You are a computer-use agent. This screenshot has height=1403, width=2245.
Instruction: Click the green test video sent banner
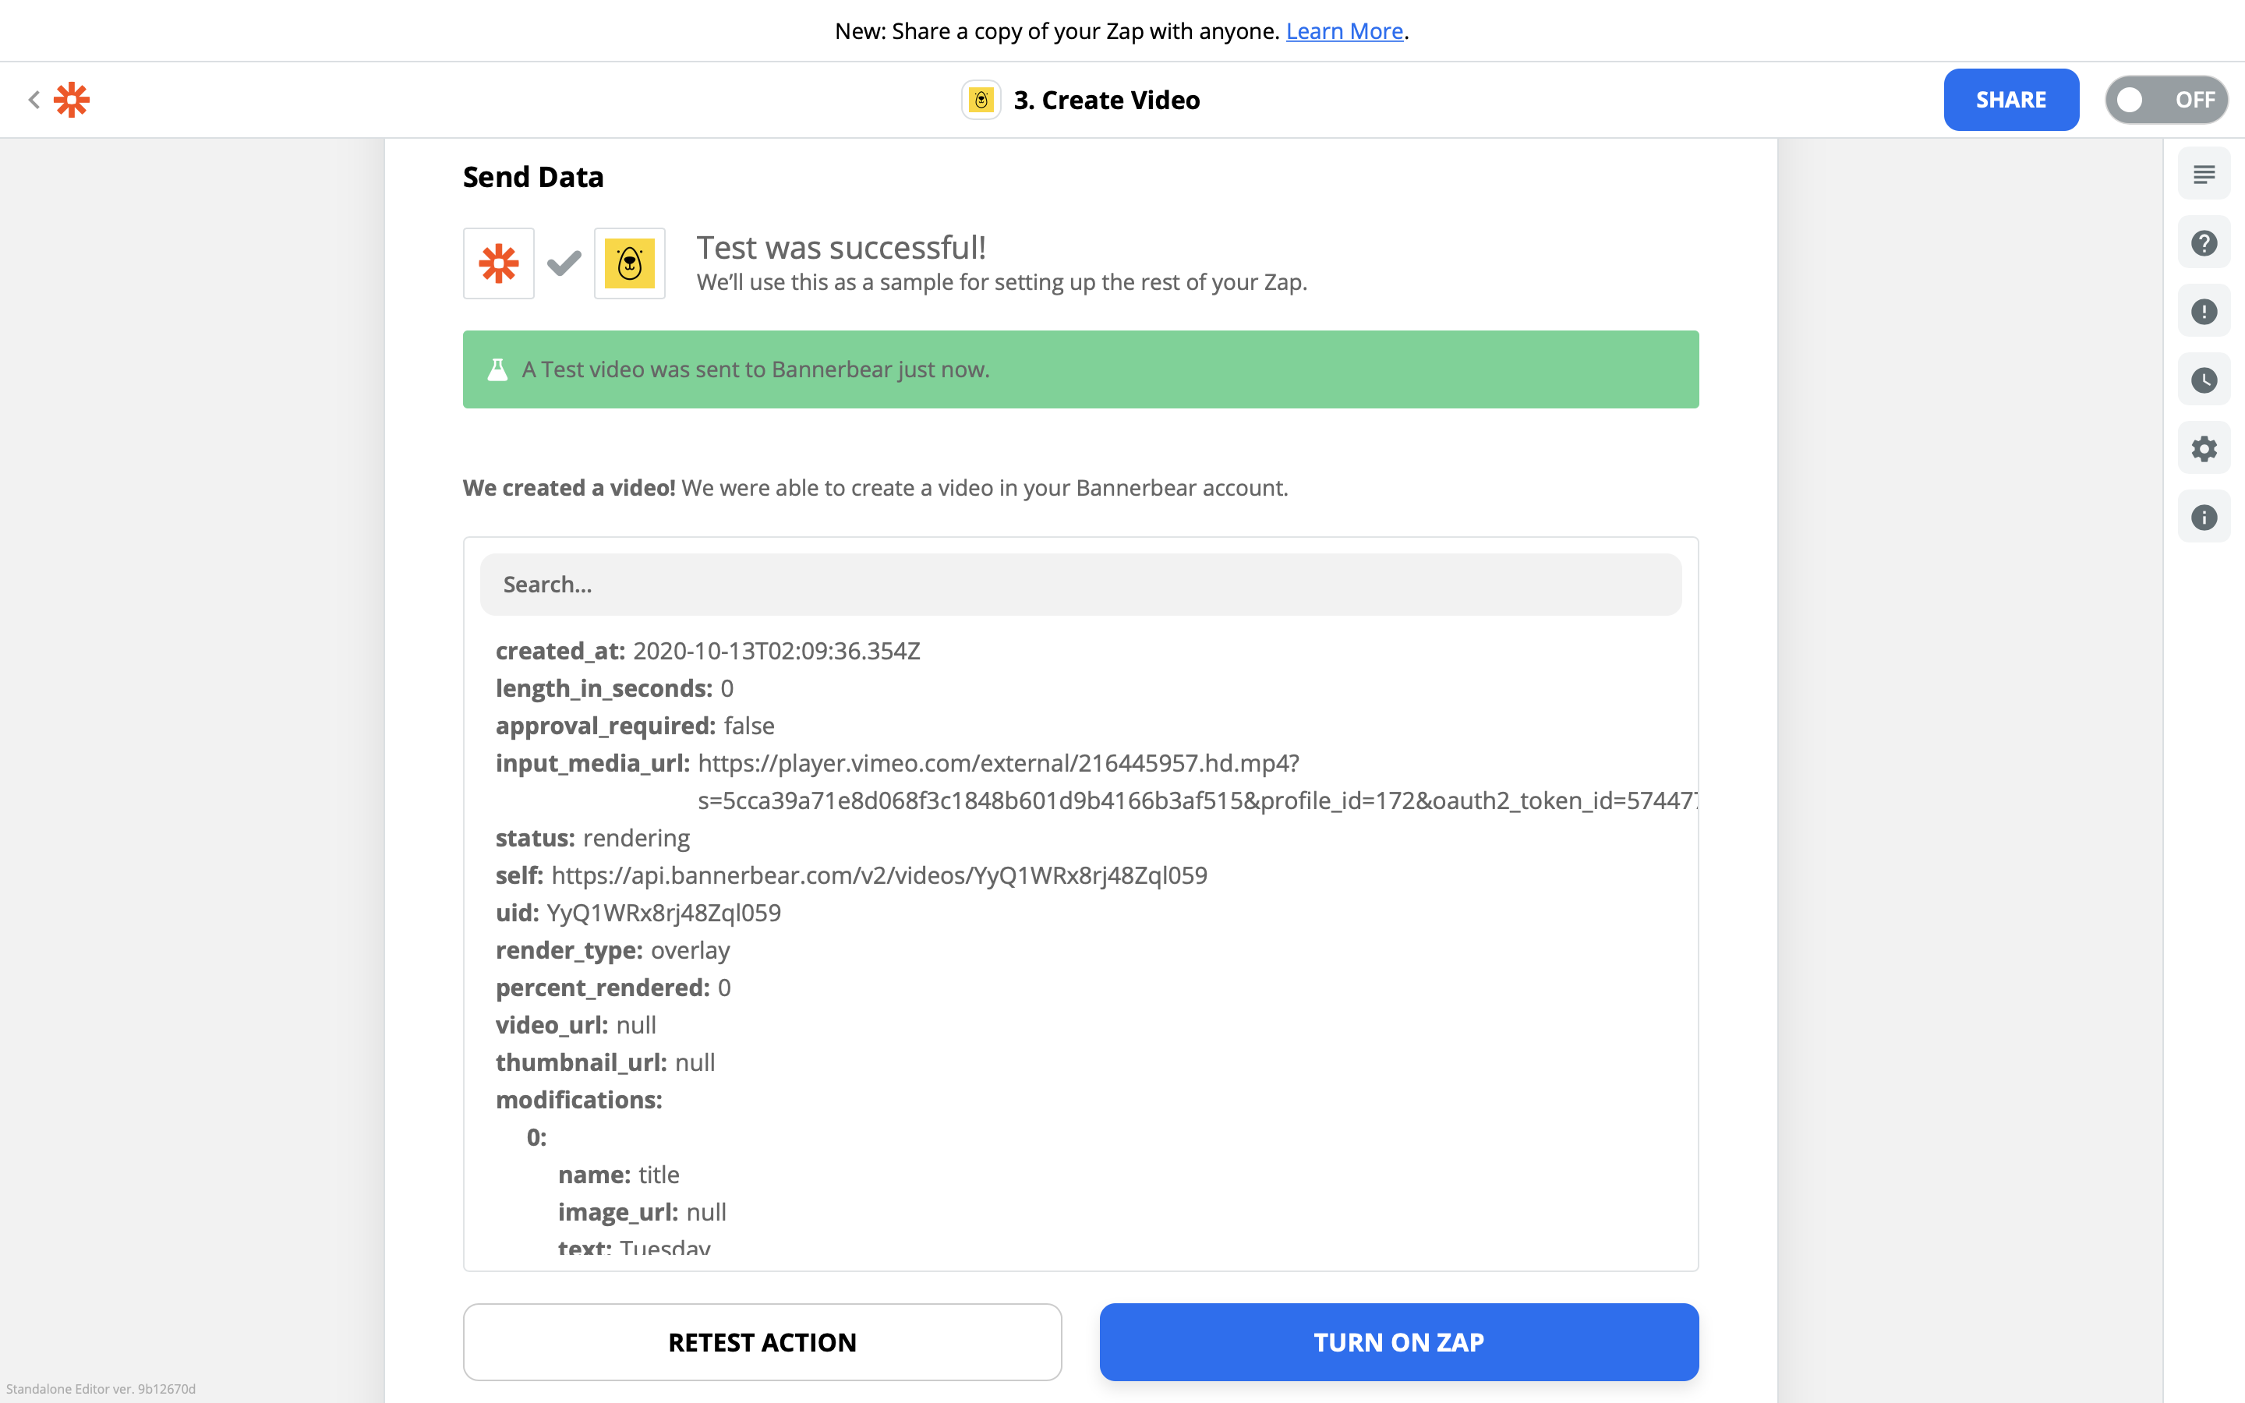tap(1080, 369)
